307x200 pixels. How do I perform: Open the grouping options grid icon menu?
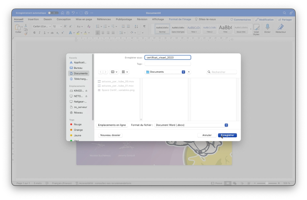[x=124, y=72]
